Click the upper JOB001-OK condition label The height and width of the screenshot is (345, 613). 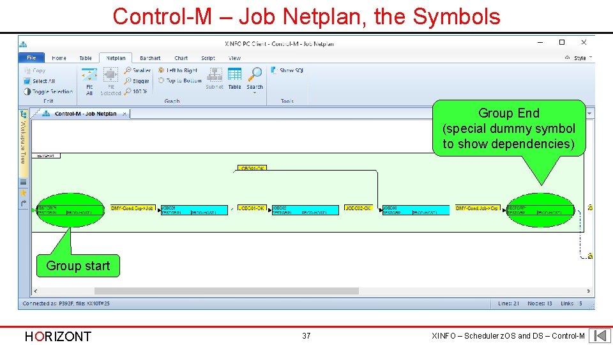(x=252, y=168)
